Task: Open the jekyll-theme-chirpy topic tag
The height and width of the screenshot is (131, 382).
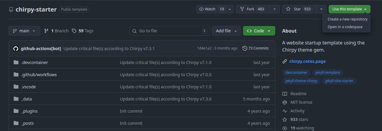Action: [301, 81]
